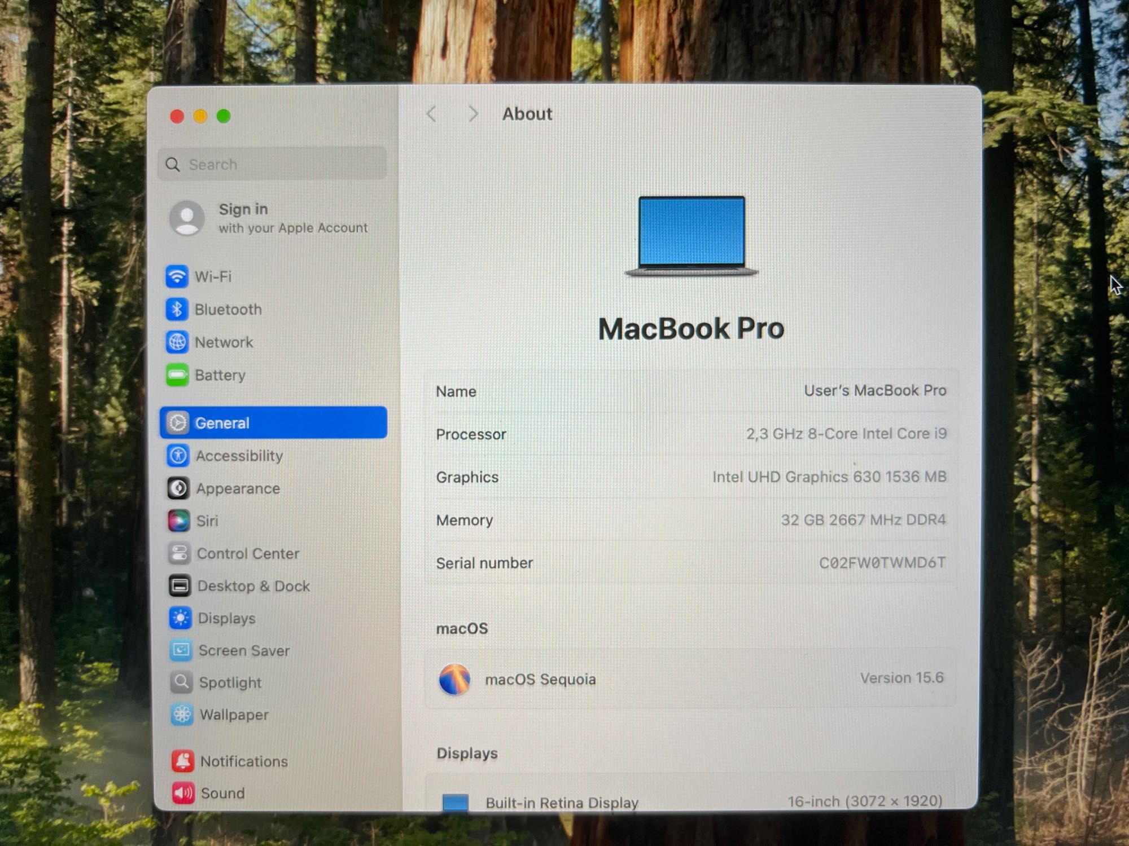The width and height of the screenshot is (1129, 846).
Task: Open Siri settings icon
Action: pyautogui.click(x=179, y=521)
